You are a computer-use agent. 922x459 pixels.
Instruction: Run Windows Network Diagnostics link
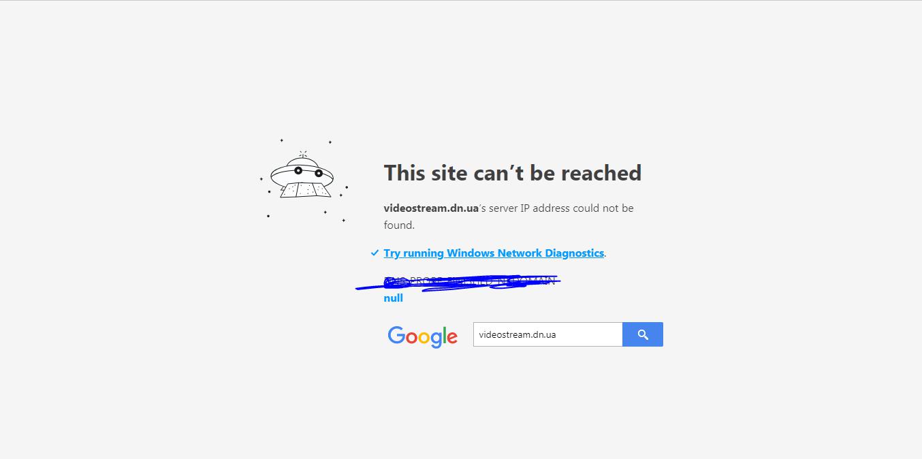click(494, 253)
